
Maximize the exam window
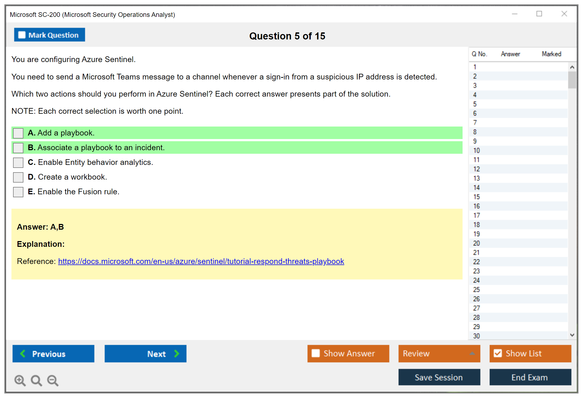[539, 14]
